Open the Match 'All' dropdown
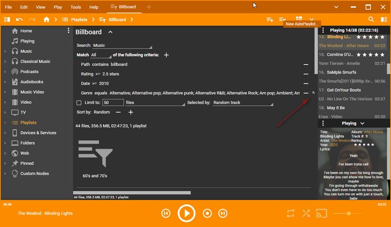 click(101, 55)
